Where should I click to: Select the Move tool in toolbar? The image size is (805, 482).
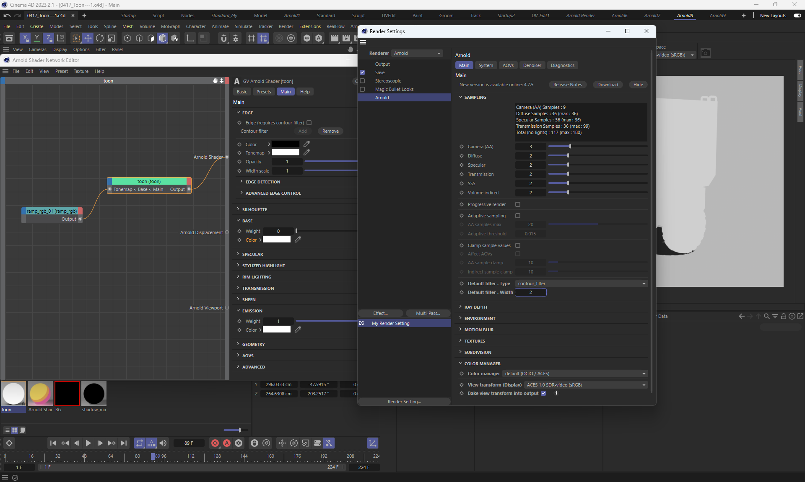coord(88,39)
